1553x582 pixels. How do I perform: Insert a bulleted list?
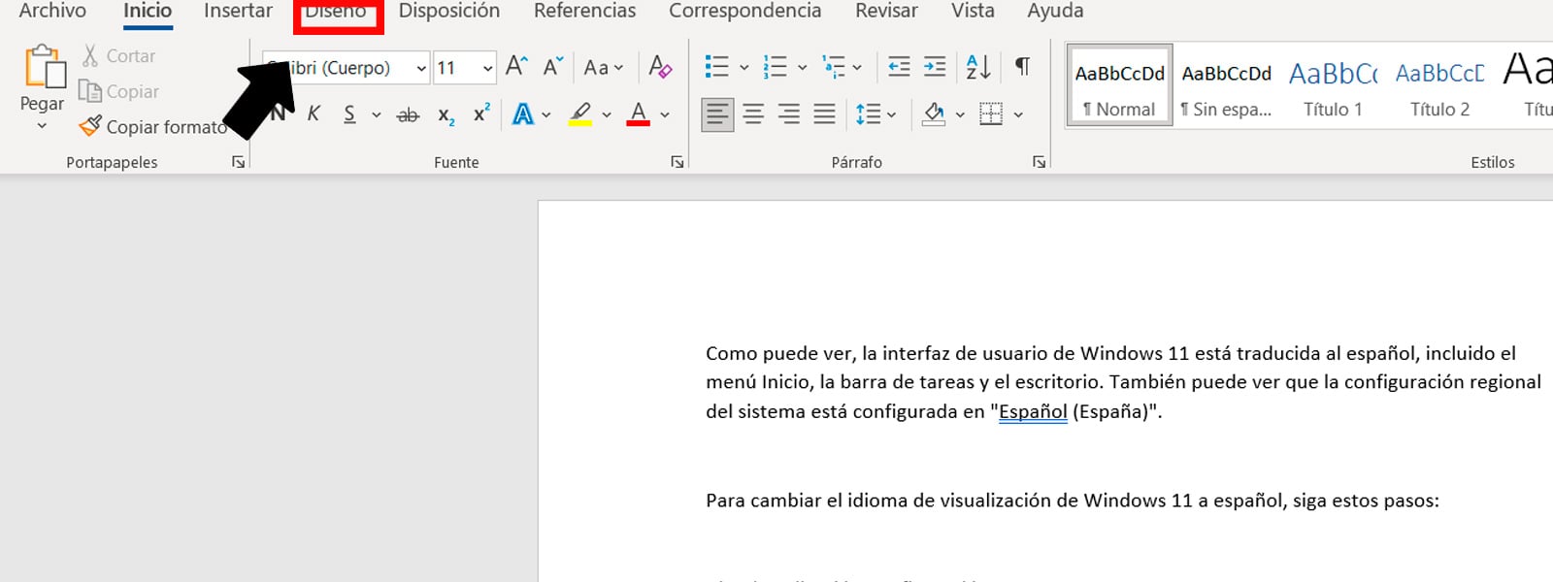click(717, 67)
